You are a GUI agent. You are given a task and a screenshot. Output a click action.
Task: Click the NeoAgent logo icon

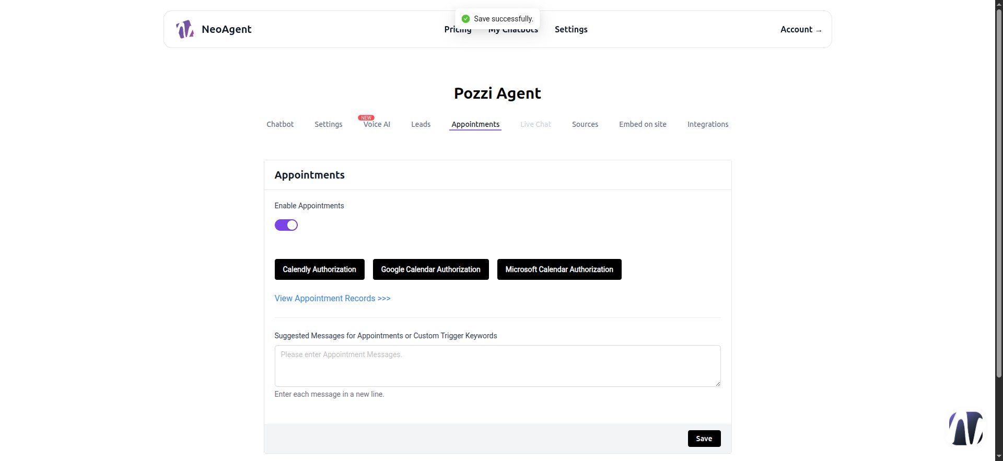point(185,29)
